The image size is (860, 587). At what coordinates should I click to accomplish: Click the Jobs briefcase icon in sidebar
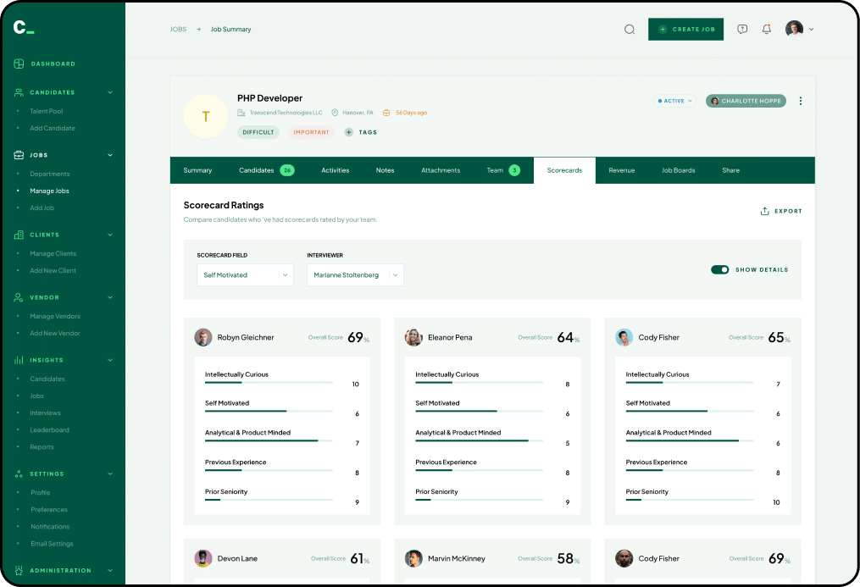19,155
